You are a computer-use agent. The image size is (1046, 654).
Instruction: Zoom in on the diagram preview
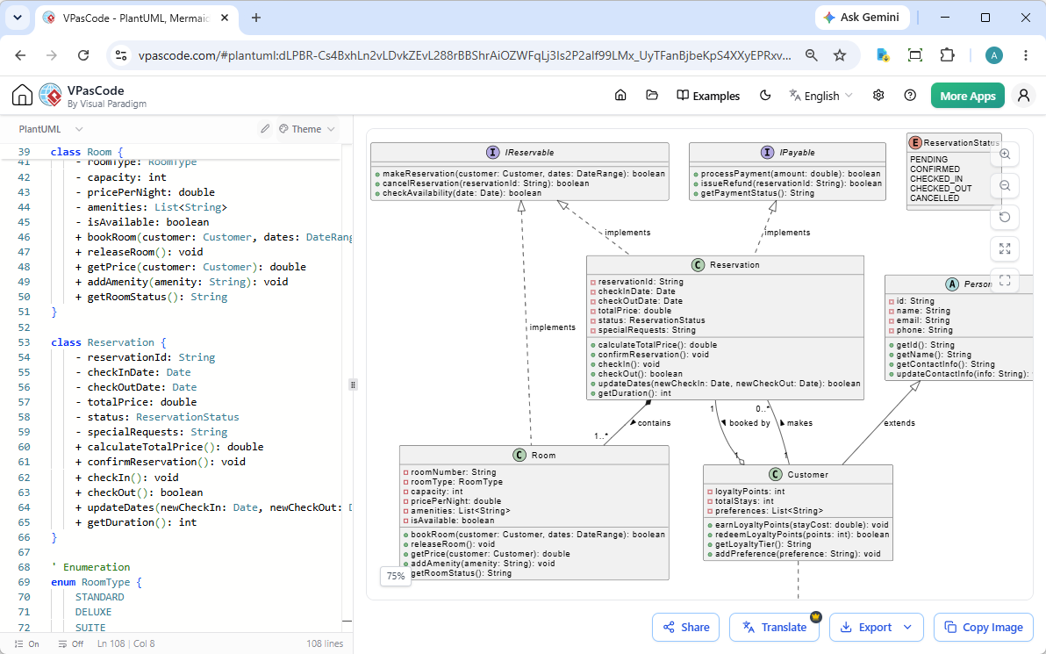pos(1005,155)
